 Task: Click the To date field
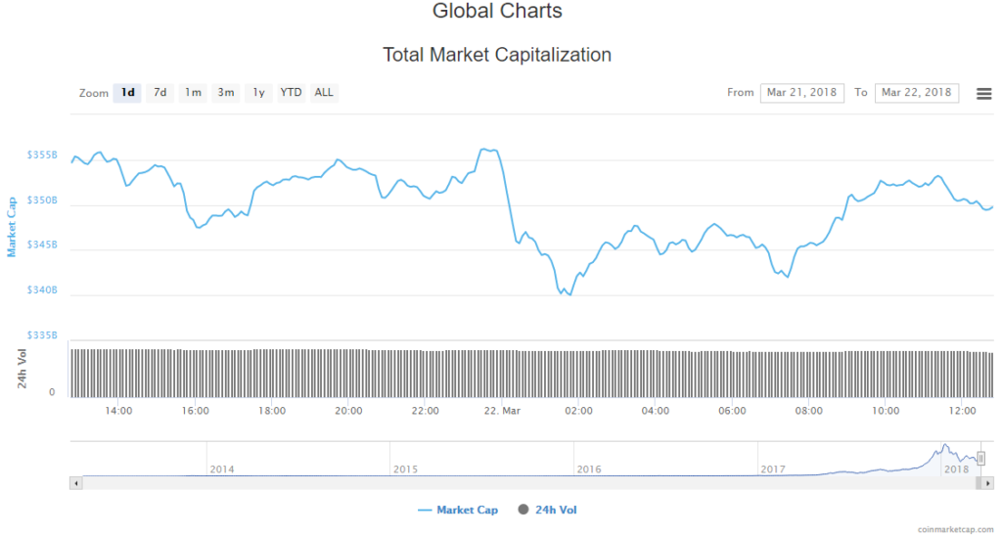pyautogui.click(x=916, y=93)
